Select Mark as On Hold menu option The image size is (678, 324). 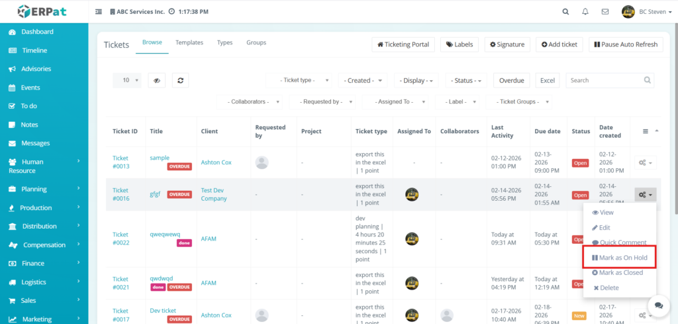coord(619,257)
